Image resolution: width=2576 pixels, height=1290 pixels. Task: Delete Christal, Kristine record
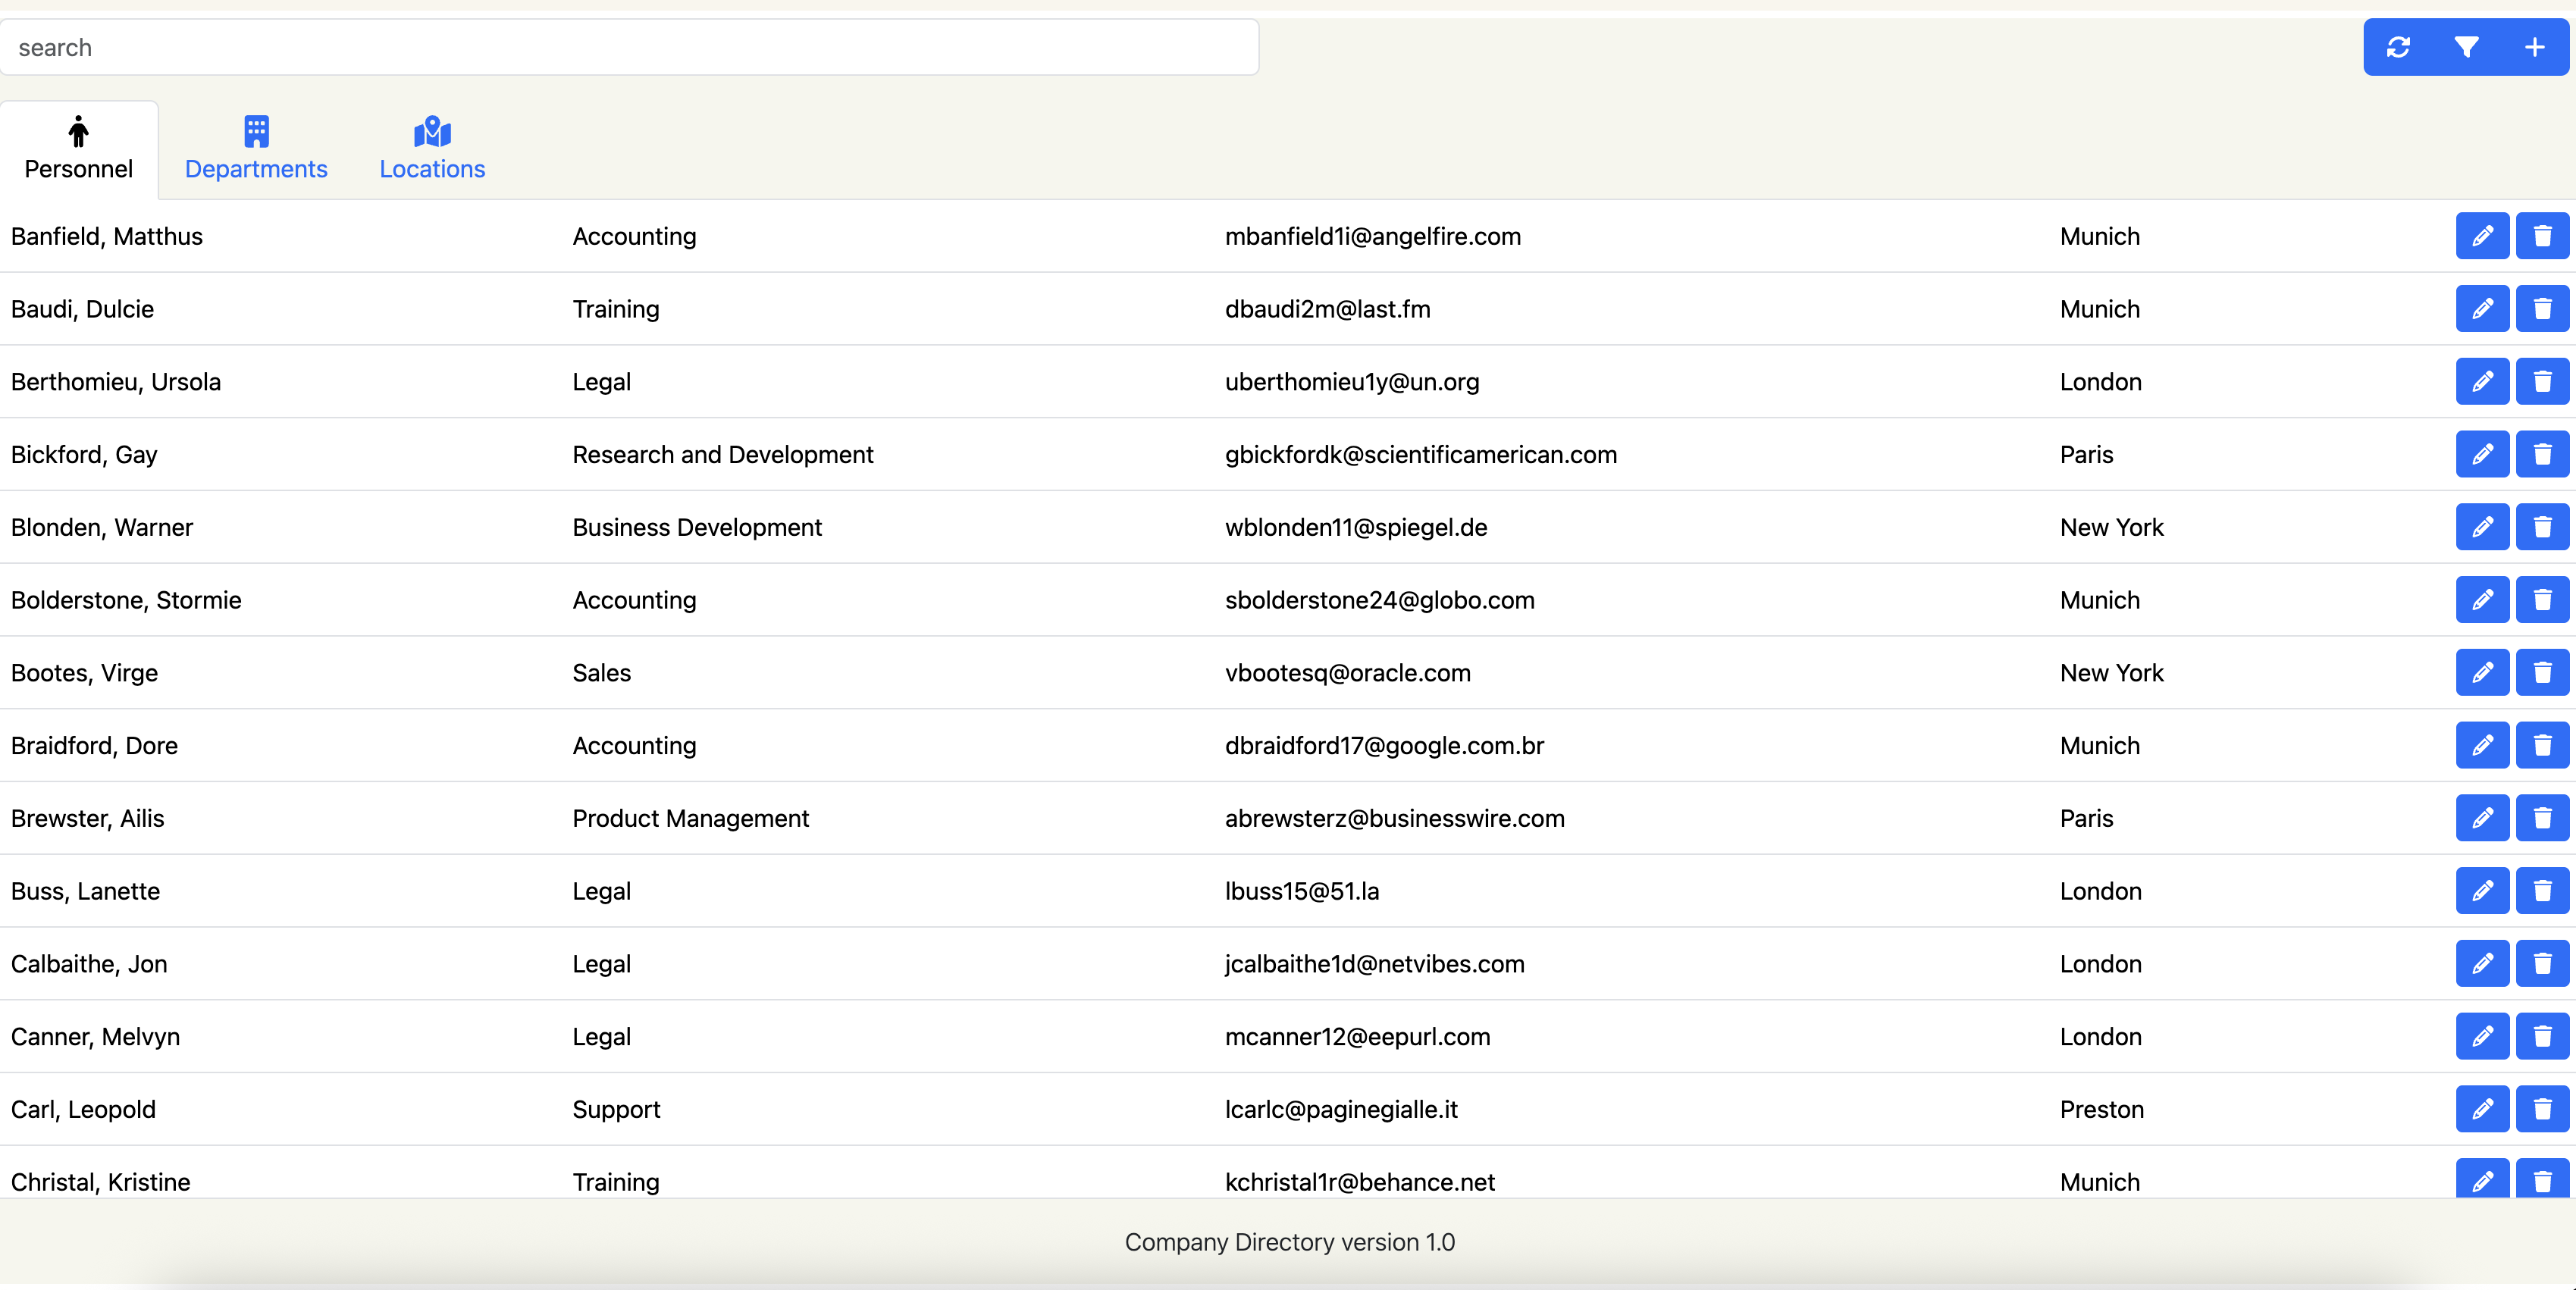pos(2542,1179)
